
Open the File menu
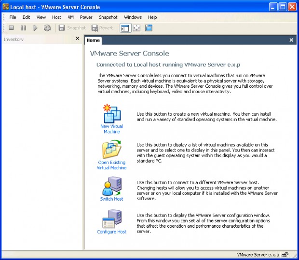(13, 17)
